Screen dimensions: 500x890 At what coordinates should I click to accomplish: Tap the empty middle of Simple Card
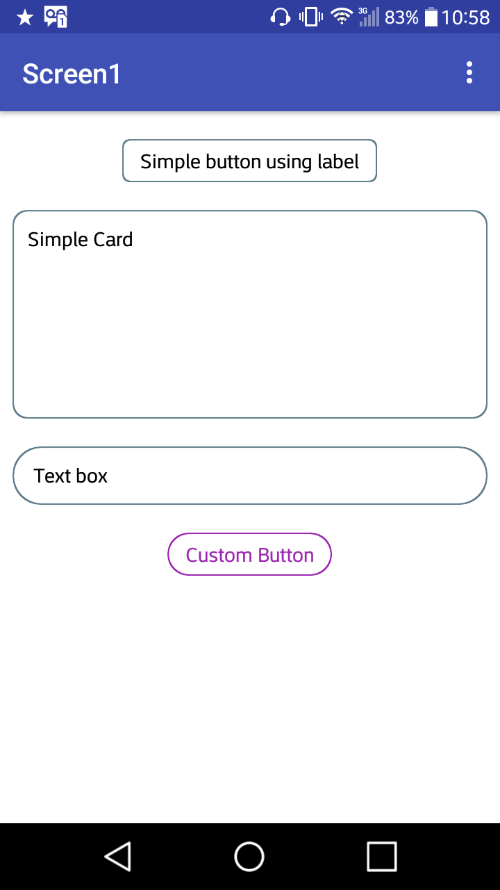(x=250, y=327)
